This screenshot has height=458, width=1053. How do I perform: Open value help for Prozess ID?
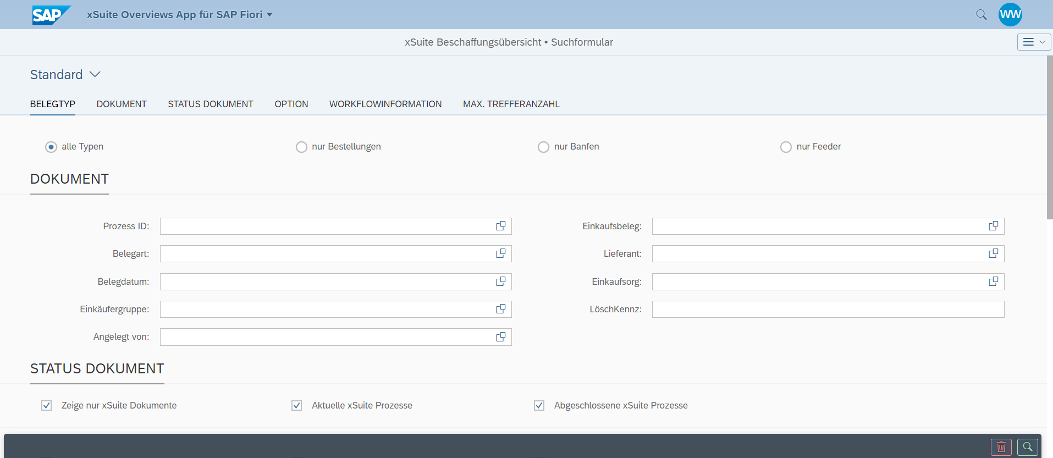coord(500,226)
